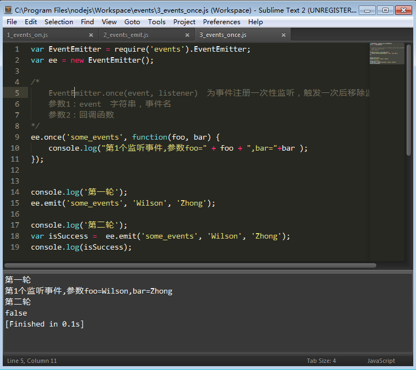416x370 pixels.
Task: Click line number 14 in the gutter
Action: pyautogui.click(x=15, y=192)
